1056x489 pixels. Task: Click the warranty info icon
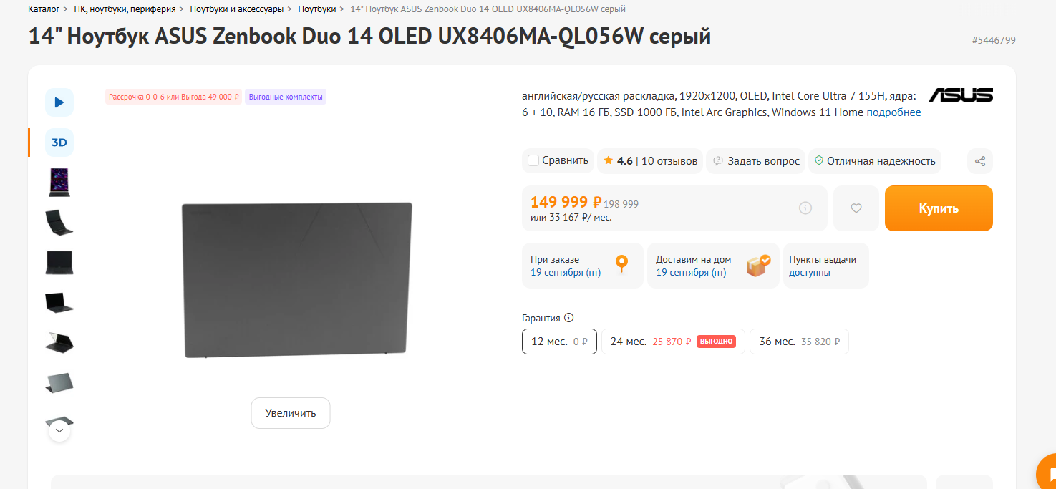569,318
